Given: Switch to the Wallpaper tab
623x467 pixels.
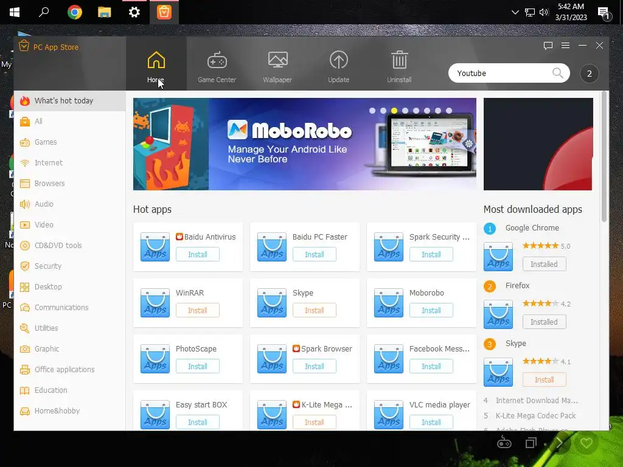Looking at the screenshot, I should tap(277, 67).
